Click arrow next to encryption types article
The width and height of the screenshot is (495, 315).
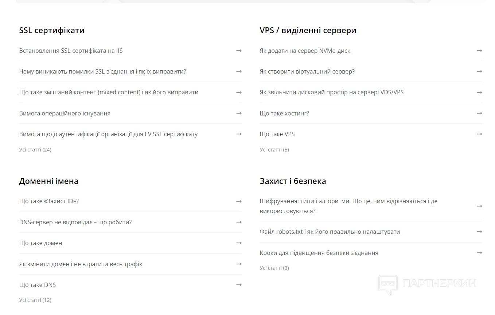479,206
